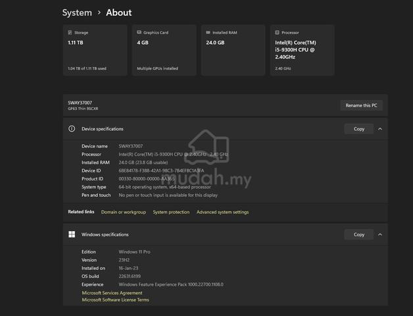The width and height of the screenshot is (413, 316).
Task: Select 'Windows 11 Pro' edition text
Action: [x=134, y=252]
